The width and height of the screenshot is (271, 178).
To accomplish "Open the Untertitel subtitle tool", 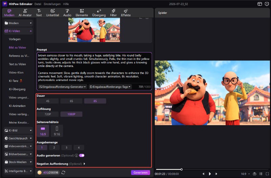I will [x=53, y=13].
